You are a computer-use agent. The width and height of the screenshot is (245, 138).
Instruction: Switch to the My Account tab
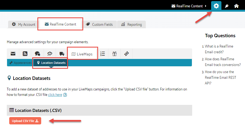[x=24, y=24]
